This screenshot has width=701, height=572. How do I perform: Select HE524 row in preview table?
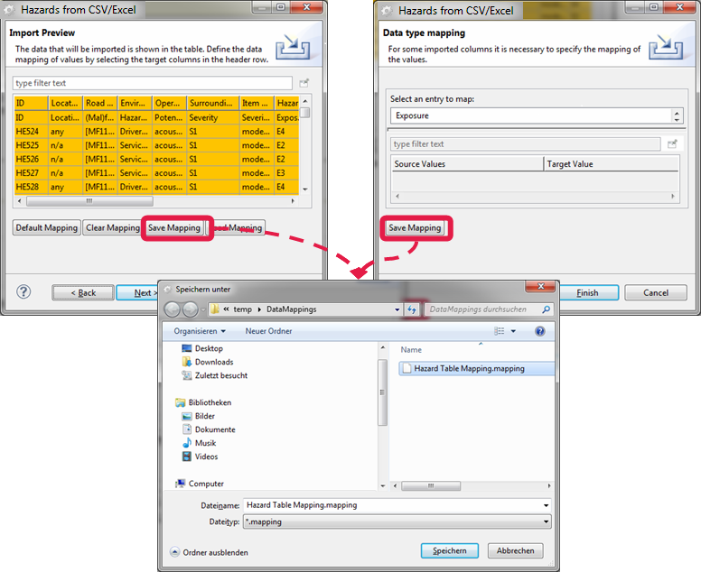[156, 132]
